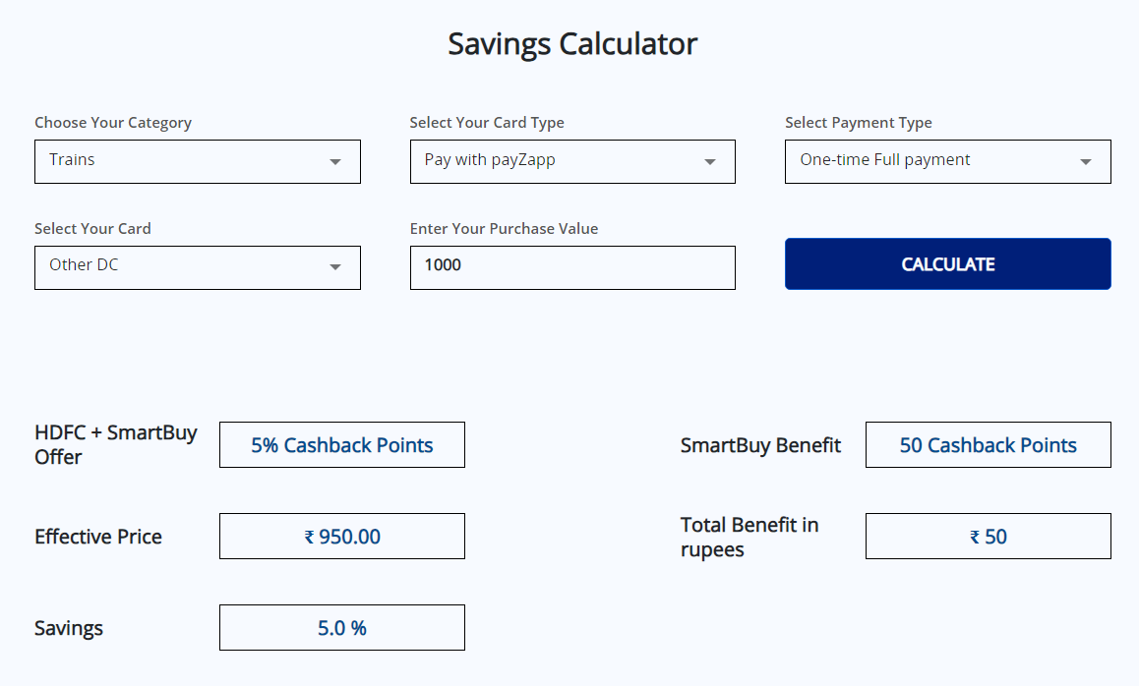
Task: Click the purchase value field containing 1000
Action: pyautogui.click(x=572, y=267)
